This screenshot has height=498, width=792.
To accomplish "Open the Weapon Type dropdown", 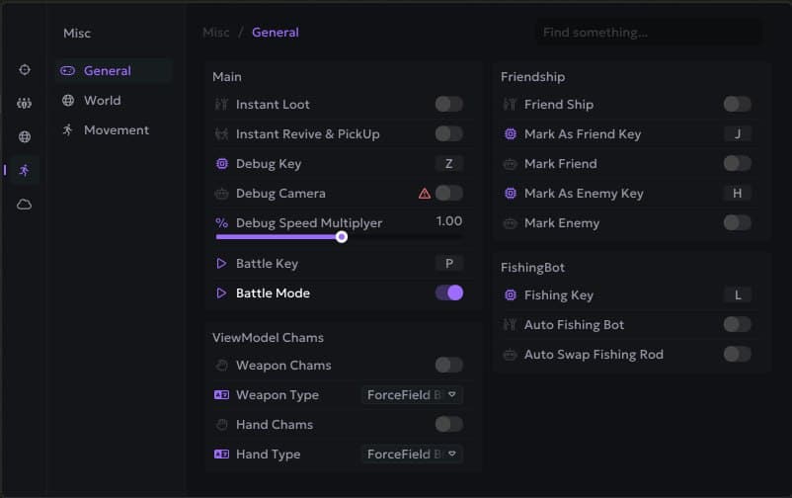I will click(x=412, y=395).
